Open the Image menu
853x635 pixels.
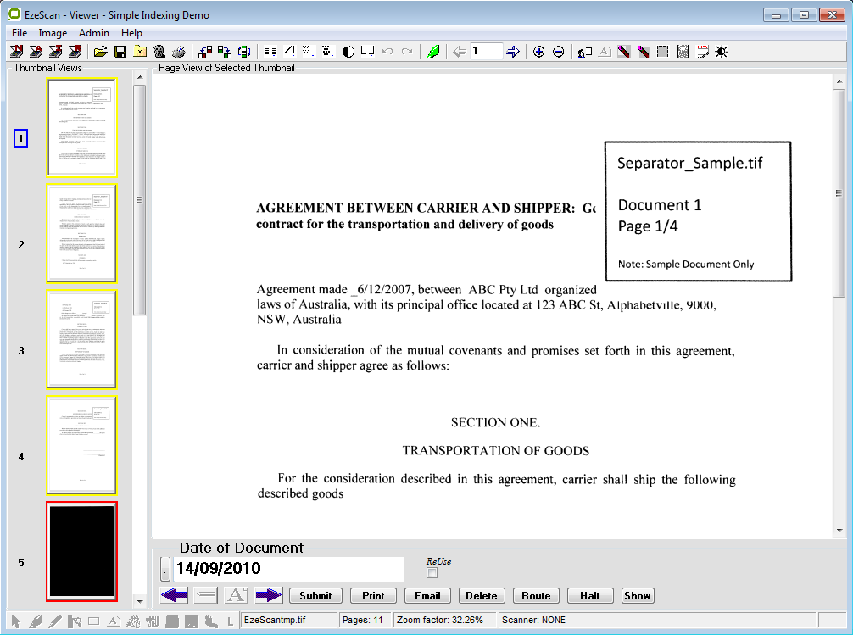(53, 33)
